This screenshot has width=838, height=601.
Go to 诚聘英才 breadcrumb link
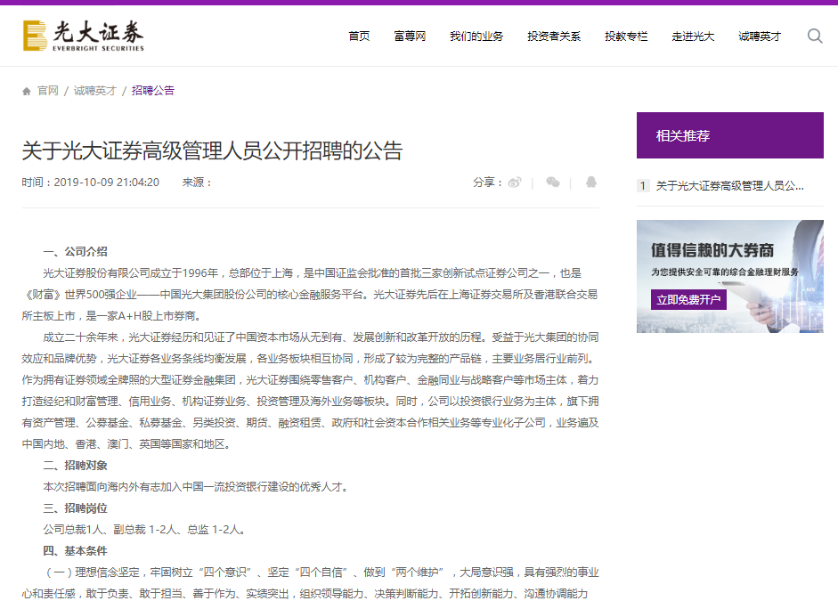[x=95, y=91]
